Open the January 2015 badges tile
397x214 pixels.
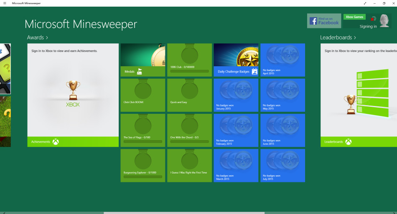click(236, 95)
